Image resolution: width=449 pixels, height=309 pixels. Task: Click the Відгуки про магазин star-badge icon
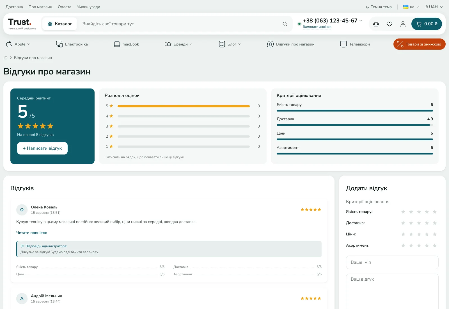click(270, 44)
